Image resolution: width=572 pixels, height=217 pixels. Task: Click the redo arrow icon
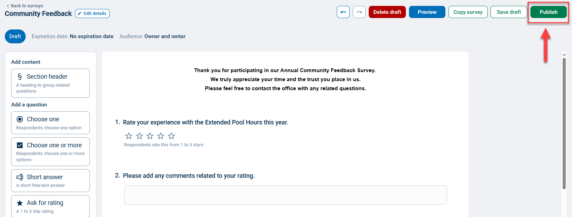(x=359, y=12)
